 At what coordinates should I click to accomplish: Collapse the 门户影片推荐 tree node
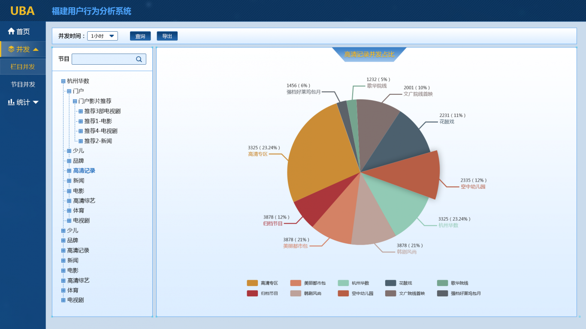tap(75, 101)
